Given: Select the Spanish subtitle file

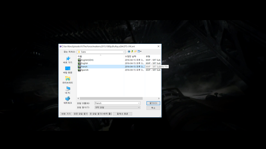Looking at the screenshot, I should pos(85,70).
